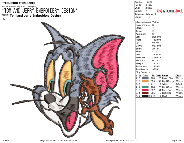Click the 'Default' chart value in White row

[179, 84]
